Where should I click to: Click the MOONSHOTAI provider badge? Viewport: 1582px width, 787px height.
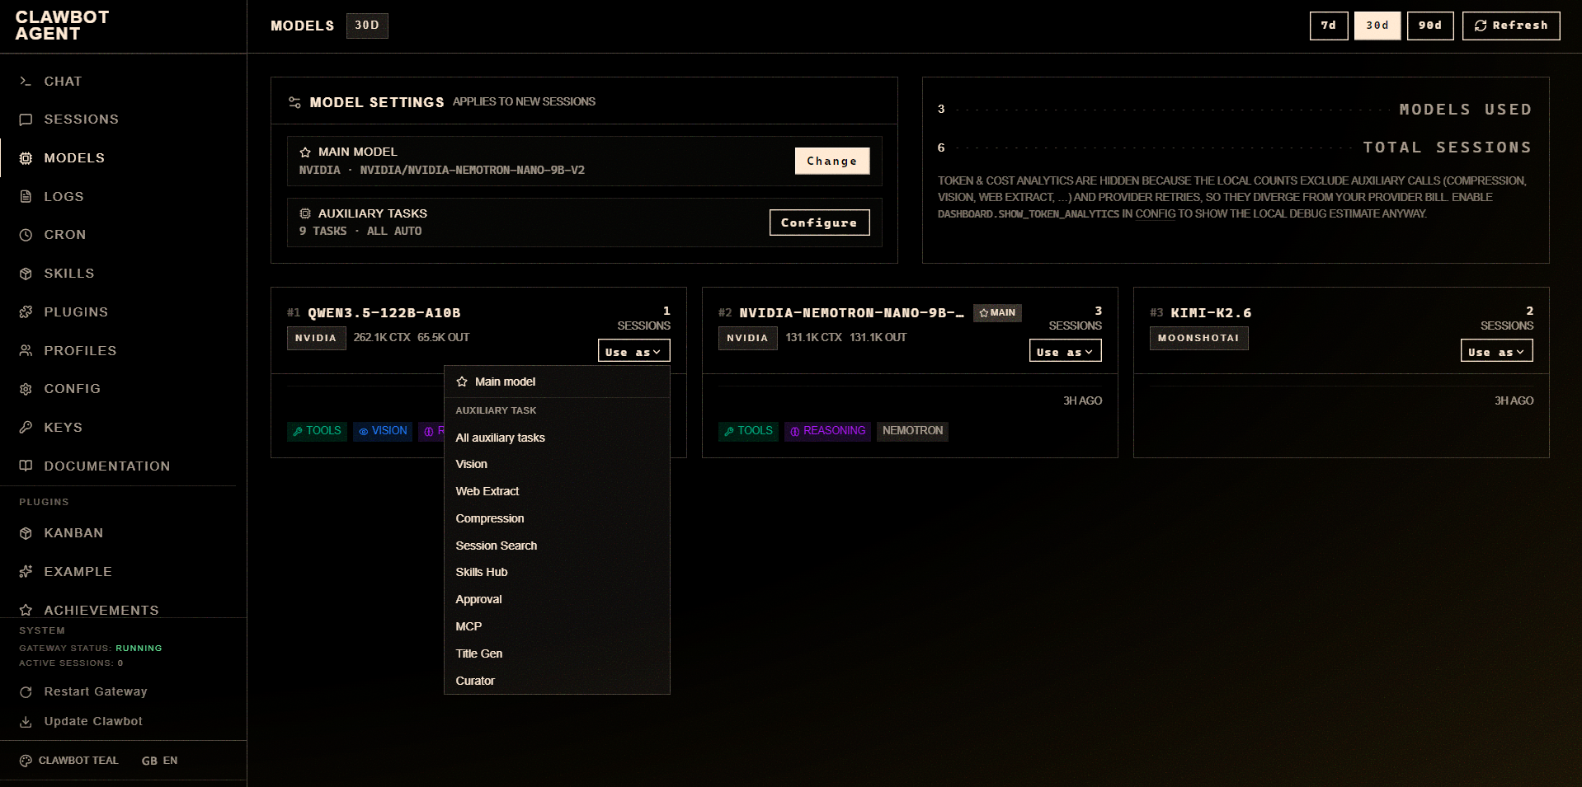pyautogui.click(x=1198, y=338)
